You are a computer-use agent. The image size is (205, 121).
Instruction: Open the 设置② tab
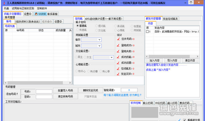pos(58,22)
